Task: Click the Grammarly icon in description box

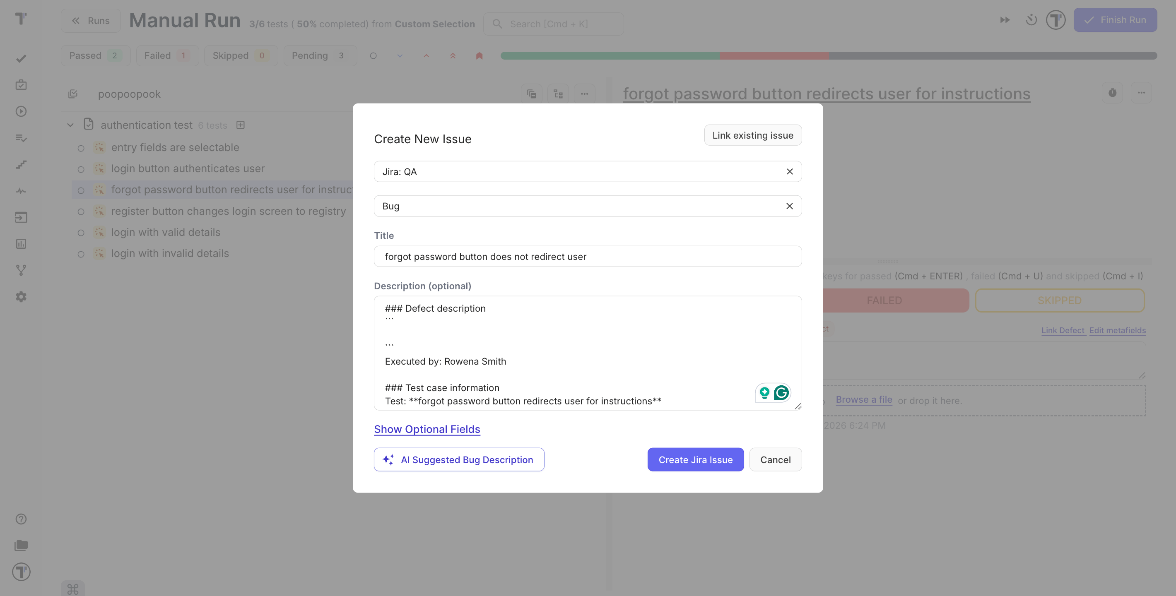Action: pos(781,392)
